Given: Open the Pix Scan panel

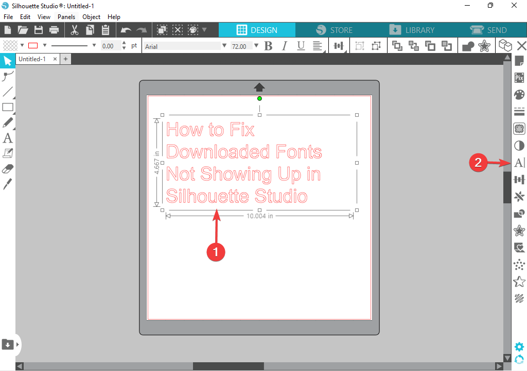Looking at the screenshot, I should pos(519,78).
